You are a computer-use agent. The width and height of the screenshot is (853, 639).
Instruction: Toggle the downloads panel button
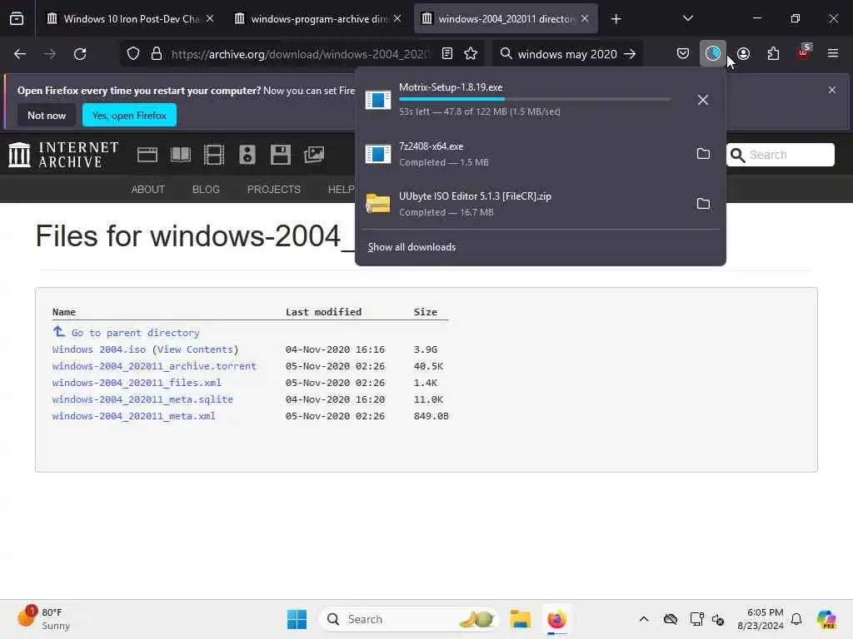click(x=713, y=53)
